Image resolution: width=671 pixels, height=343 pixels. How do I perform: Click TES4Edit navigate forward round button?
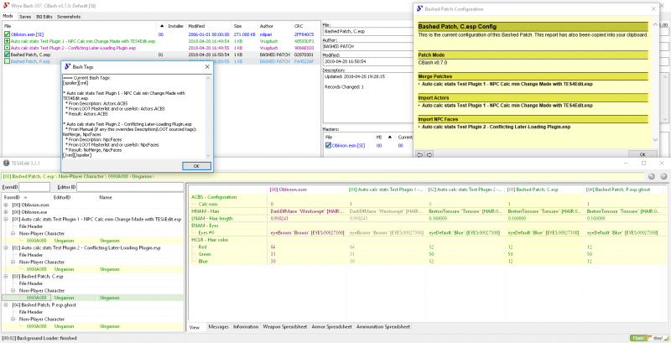[x=663, y=176]
